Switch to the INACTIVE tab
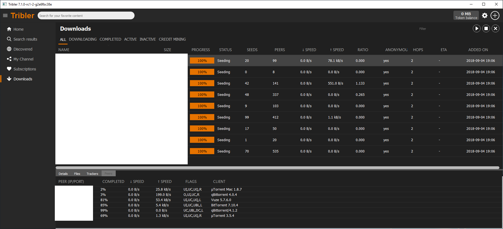The height and width of the screenshot is (229, 503). pyautogui.click(x=148, y=39)
